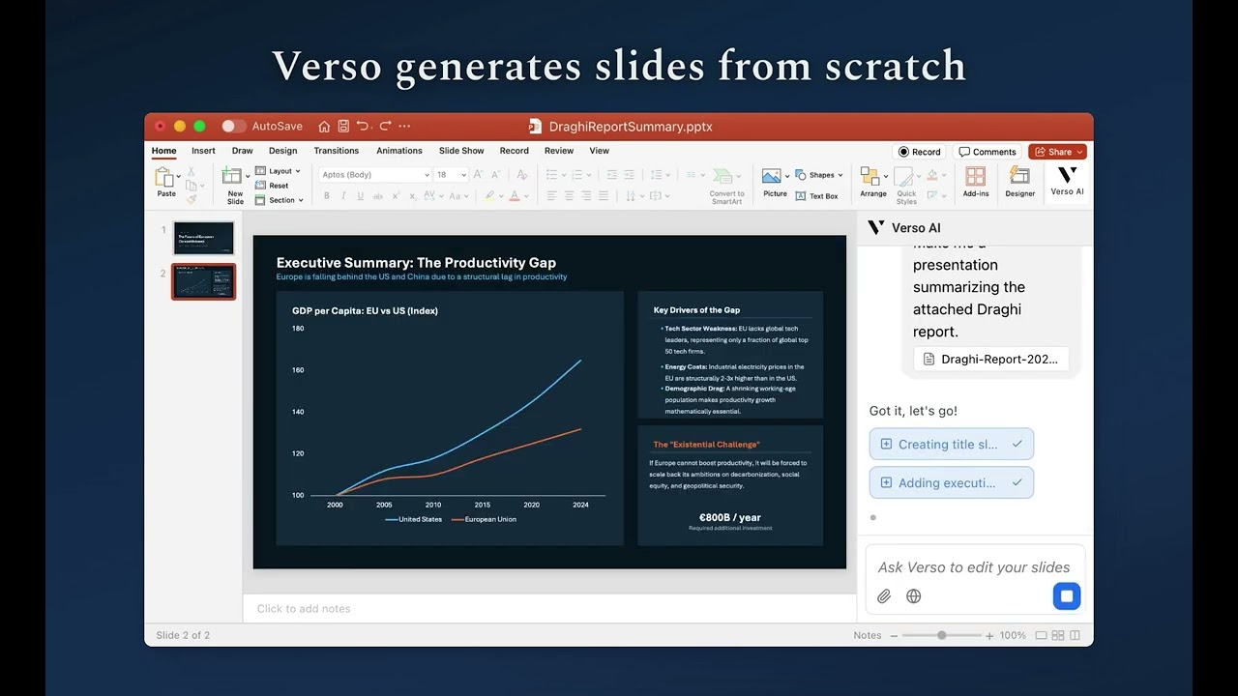Viewport: 1238px width, 696px height.
Task: Click the Draghi-Report attachment chip
Action: coord(991,359)
